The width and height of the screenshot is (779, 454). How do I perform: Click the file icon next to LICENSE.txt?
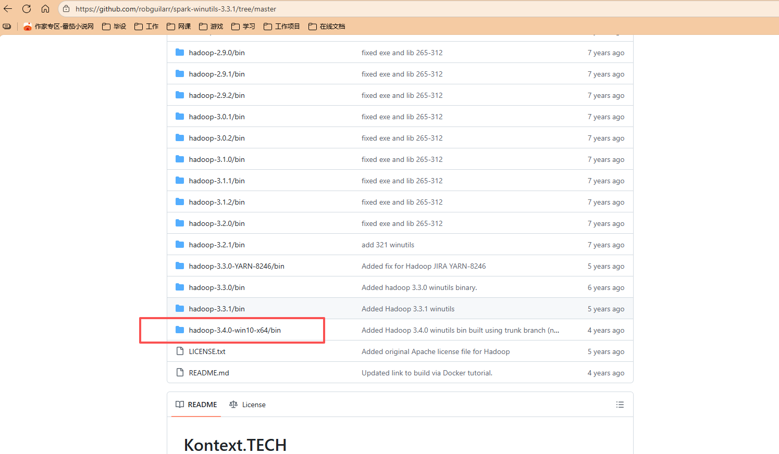[x=180, y=351]
